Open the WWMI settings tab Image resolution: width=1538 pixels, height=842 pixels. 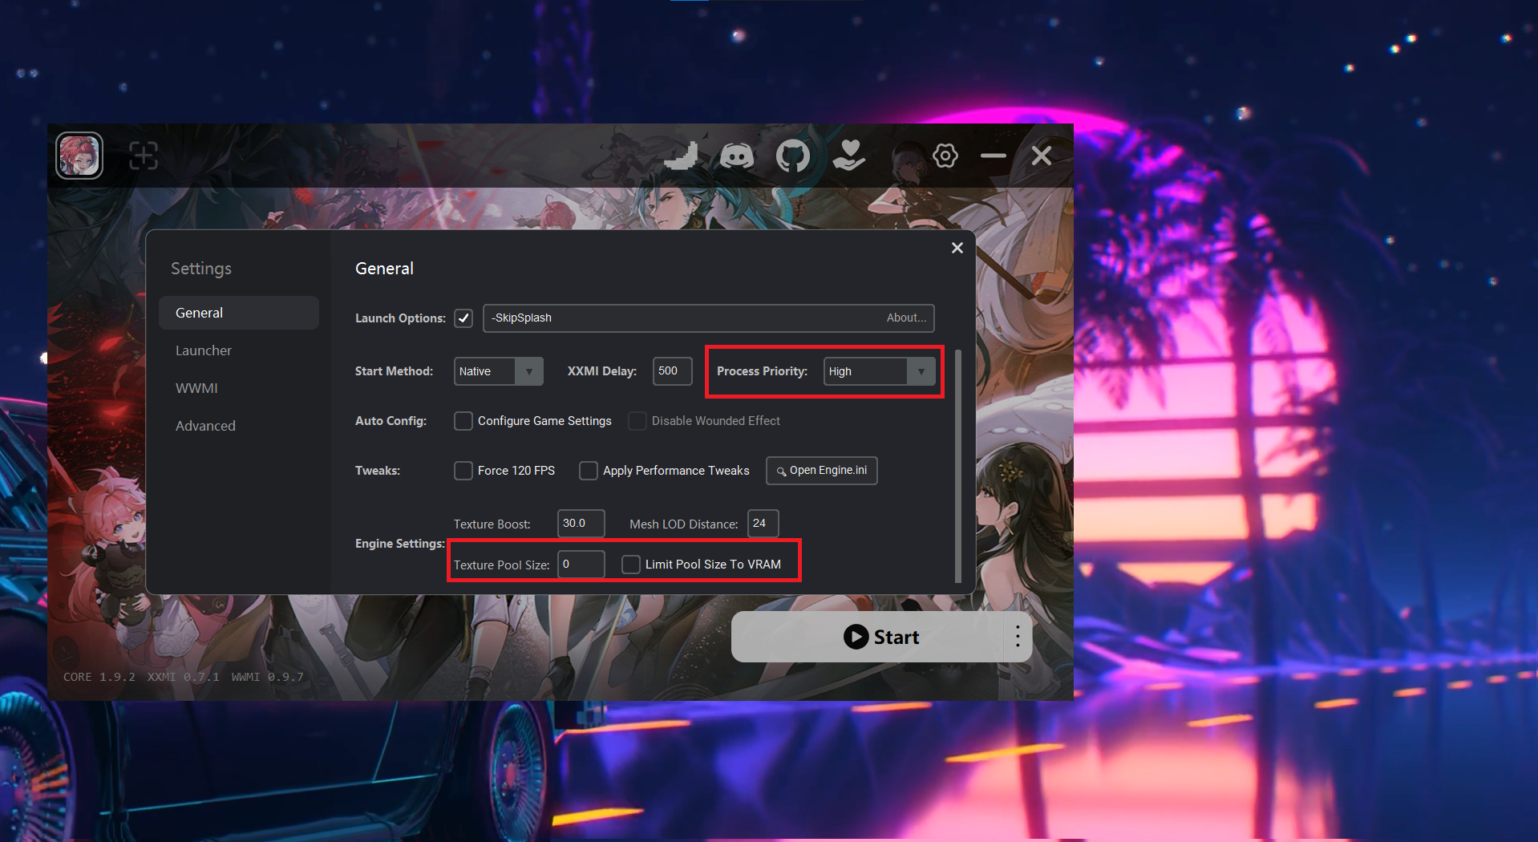point(239,388)
